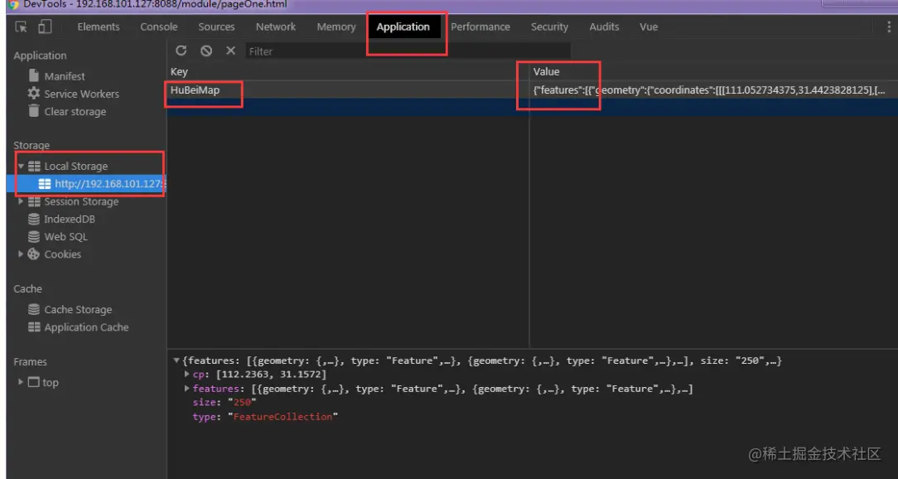Open Clear storage item
This screenshot has width=898, height=479.
point(75,112)
